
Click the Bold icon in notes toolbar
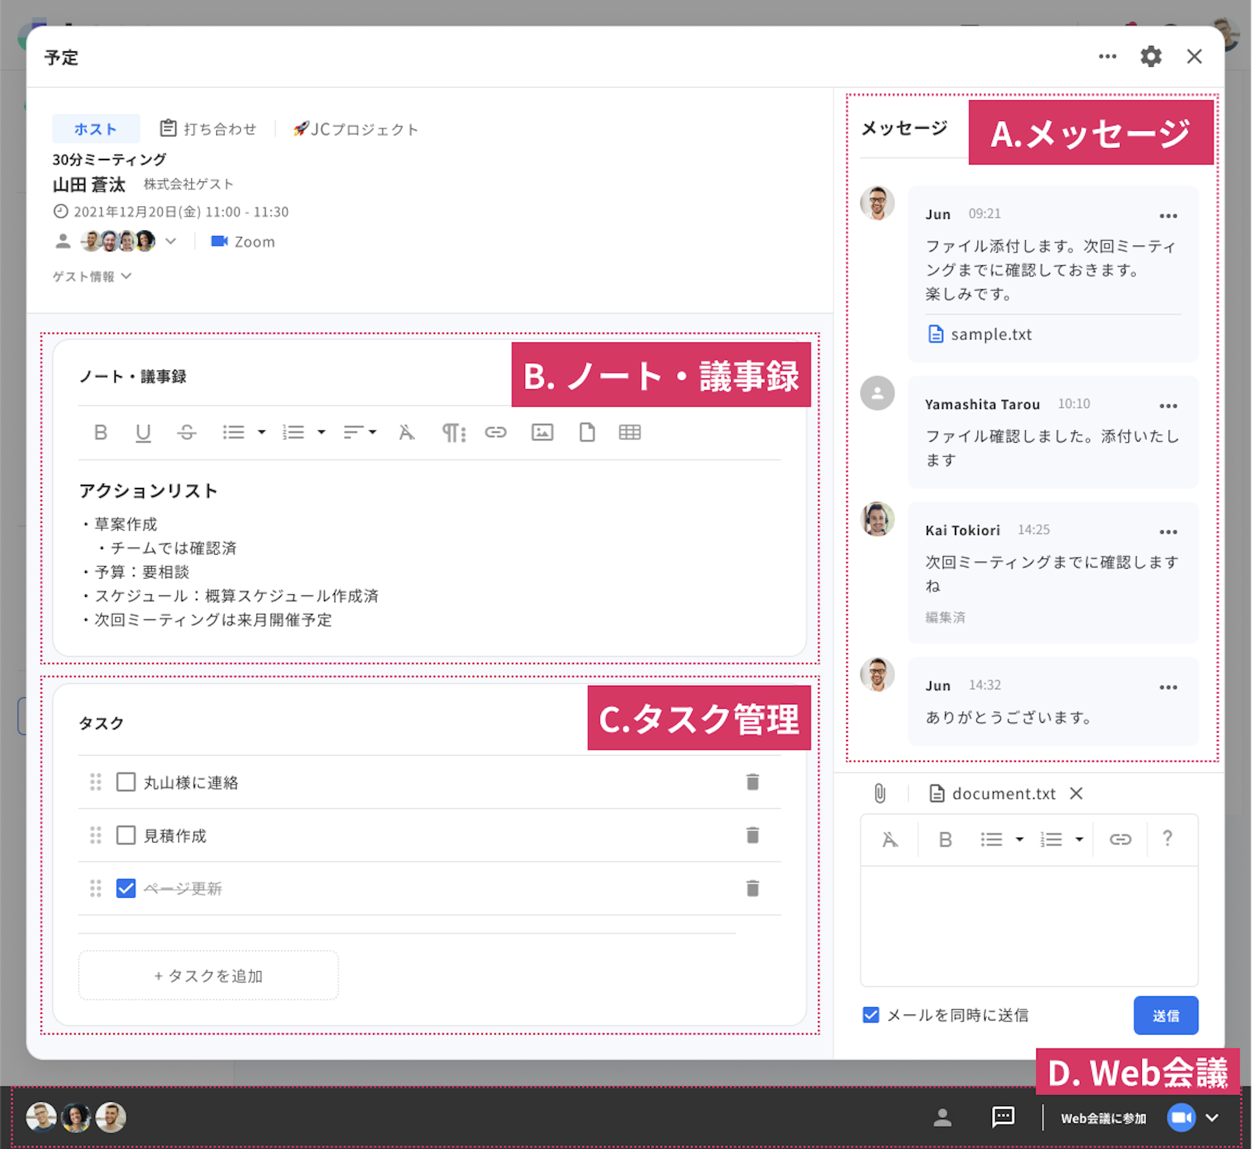click(x=100, y=432)
